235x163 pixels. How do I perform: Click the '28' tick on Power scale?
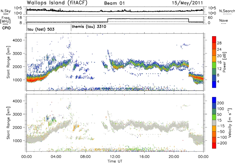pyautogui.click(x=219, y=43)
